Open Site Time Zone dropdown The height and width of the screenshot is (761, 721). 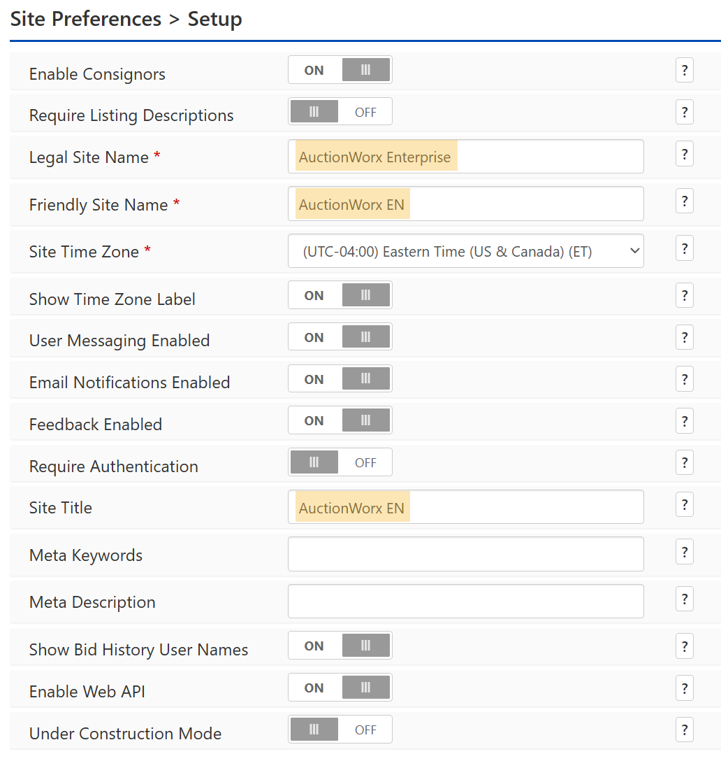pyautogui.click(x=465, y=251)
